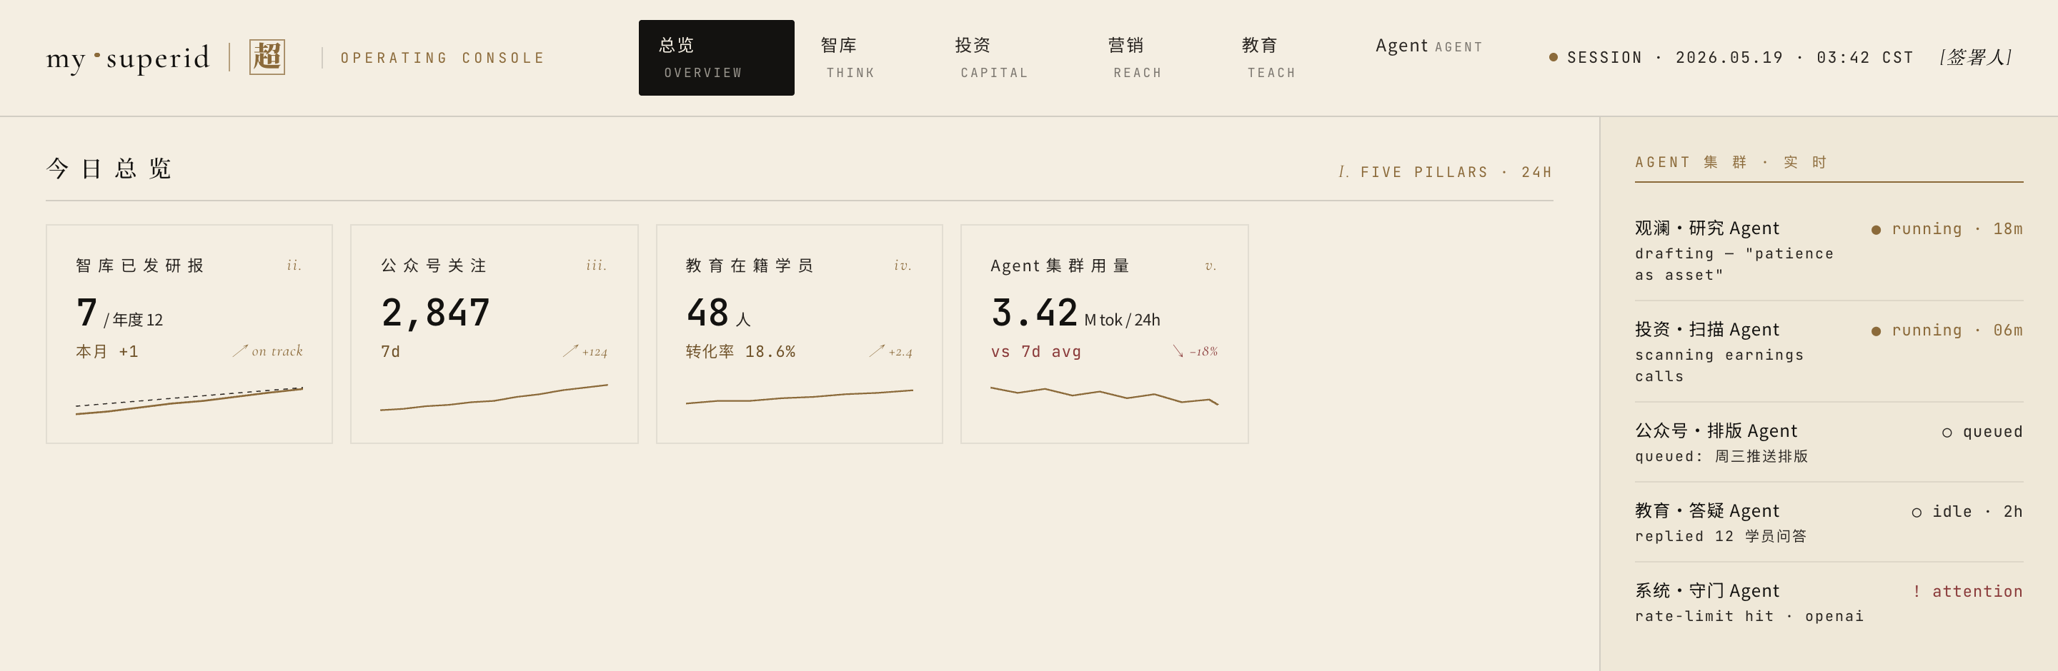Click the idle circle of 教育·答疑 Agent
This screenshot has height=671, width=2058.
[1917, 513]
